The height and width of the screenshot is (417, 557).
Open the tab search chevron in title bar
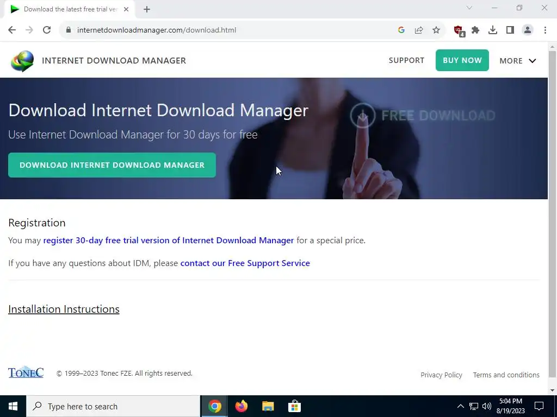pyautogui.click(x=469, y=8)
